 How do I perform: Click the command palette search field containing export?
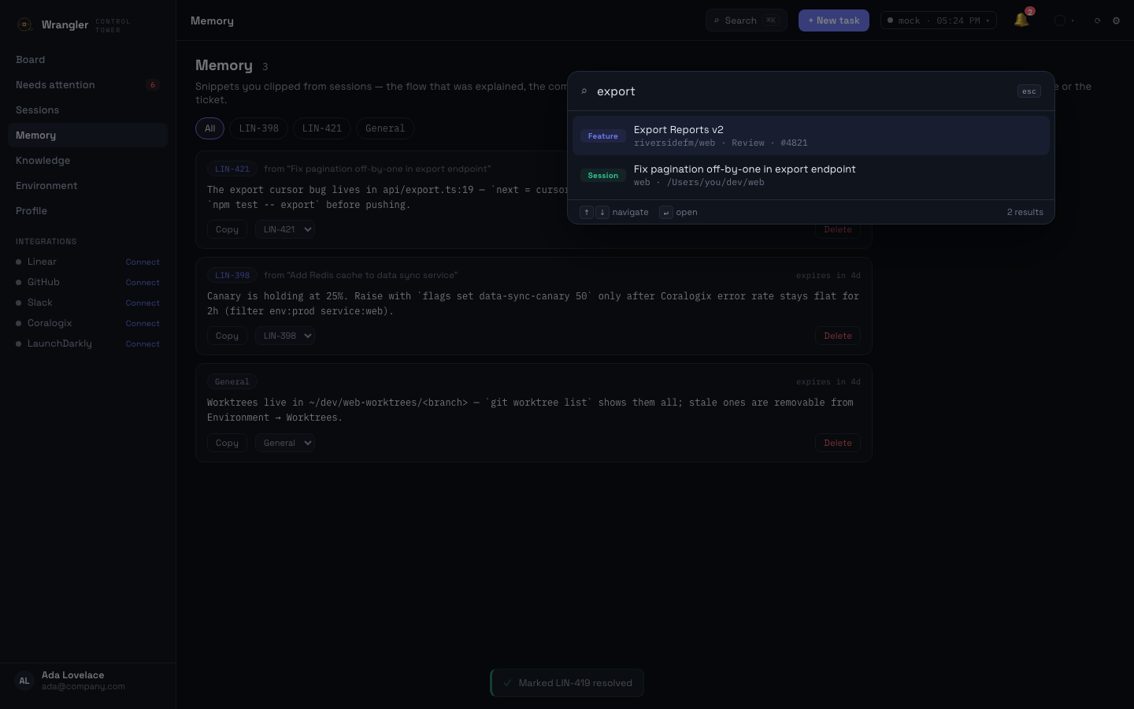[802, 91]
